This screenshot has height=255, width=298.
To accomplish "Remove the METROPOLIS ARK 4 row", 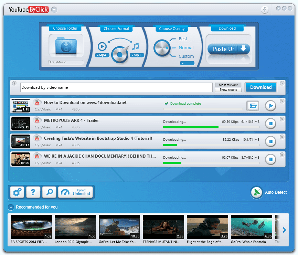I will (282, 119).
